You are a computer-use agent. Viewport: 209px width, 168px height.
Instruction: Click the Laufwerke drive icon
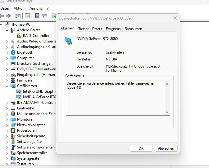(13, 109)
